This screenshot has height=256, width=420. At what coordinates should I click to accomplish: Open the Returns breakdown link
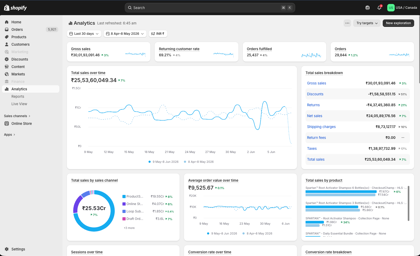coord(313,105)
